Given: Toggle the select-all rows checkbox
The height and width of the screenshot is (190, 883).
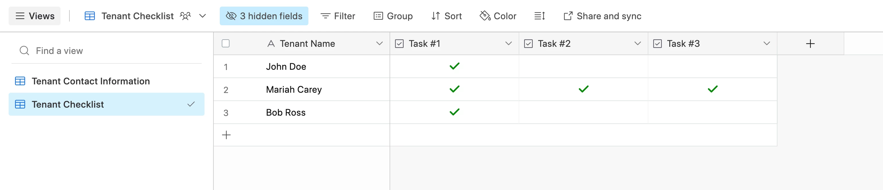Looking at the screenshot, I should coord(225,44).
